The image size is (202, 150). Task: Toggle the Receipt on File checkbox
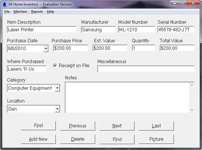pyautogui.click(x=55, y=65)
